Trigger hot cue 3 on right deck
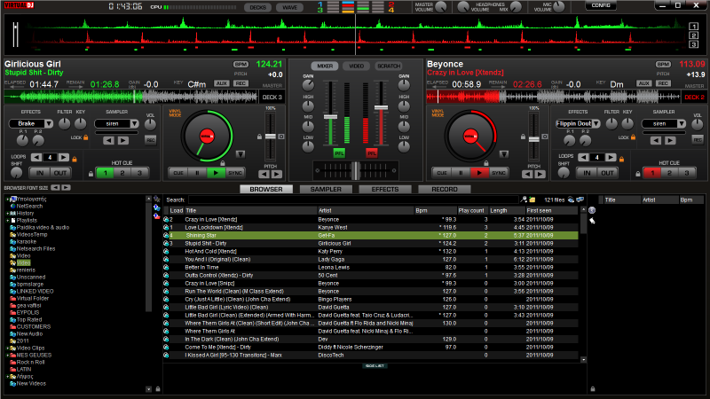710x399 pixels. pyautogui.click(x=686, y=173)
